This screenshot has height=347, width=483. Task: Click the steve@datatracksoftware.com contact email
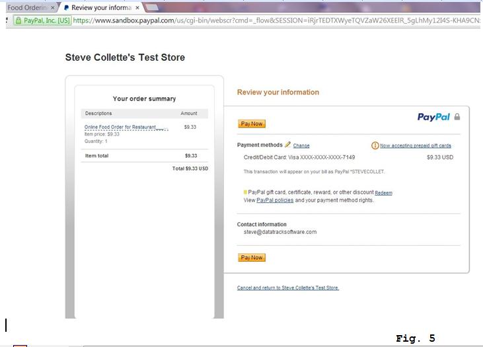pos(280,232)
